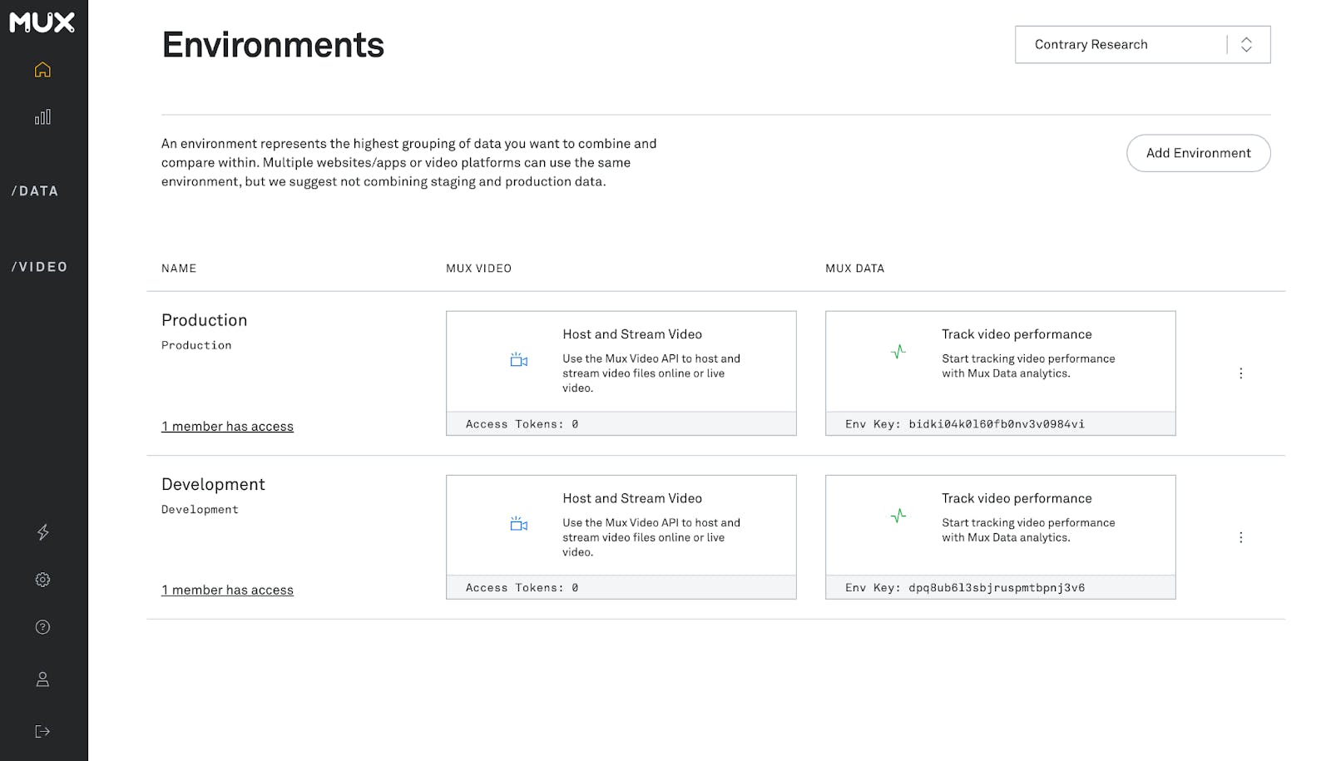Click the log out icon
This screenshot has height=761, width=1331.
pos(42,731)
